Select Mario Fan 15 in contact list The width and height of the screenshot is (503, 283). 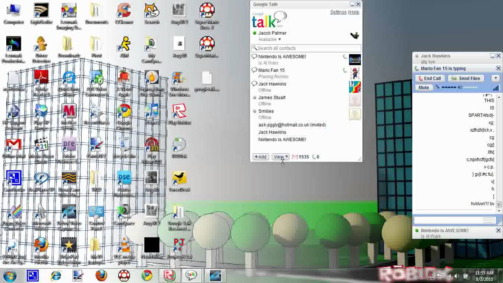pos(306,73)
